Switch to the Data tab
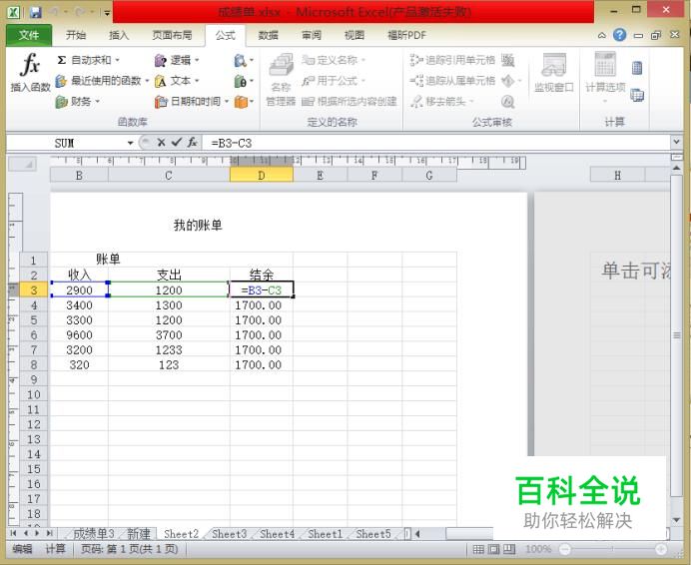The width and height of the screenshot is (691, 565). 269,35
